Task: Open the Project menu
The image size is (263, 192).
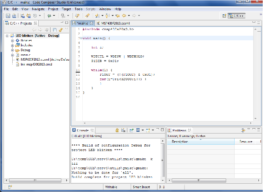Action: (53, 9)
